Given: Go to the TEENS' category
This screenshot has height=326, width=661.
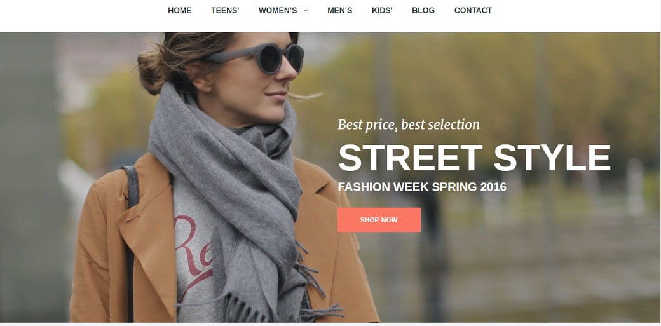Looking at the screenshot, I should tap(225, 11).
